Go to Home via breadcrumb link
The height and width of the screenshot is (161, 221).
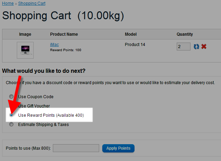click(x=8, y=3)
